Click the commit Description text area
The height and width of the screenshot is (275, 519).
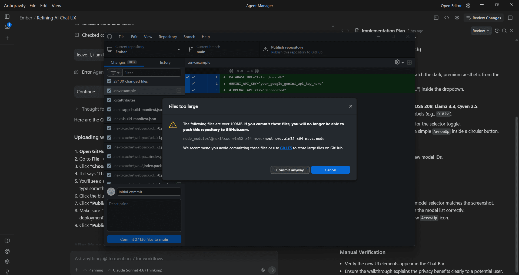pos(144,215)
